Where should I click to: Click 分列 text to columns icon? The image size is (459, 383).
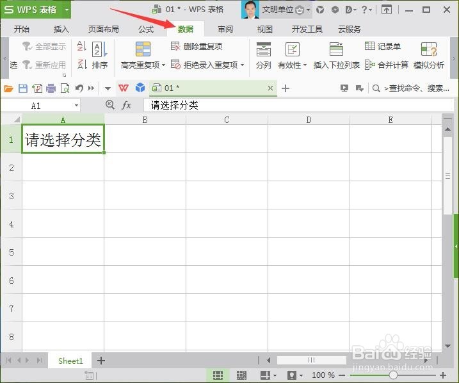point(264,49)
